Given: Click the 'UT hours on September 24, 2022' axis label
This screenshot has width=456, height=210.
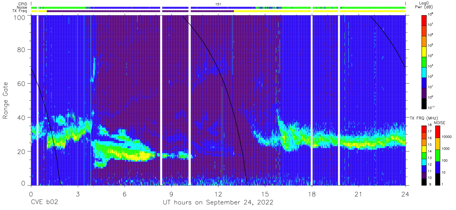Looking at the screenshot, I should 218,203.
